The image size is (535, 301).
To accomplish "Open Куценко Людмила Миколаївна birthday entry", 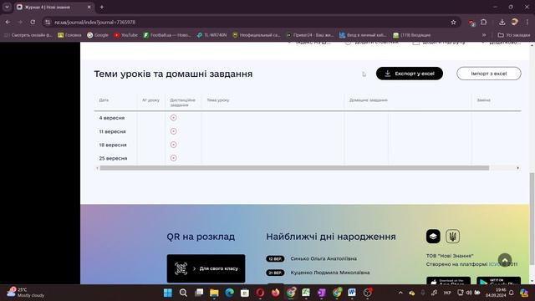I will pyautogui.click(x=330, y=273).
